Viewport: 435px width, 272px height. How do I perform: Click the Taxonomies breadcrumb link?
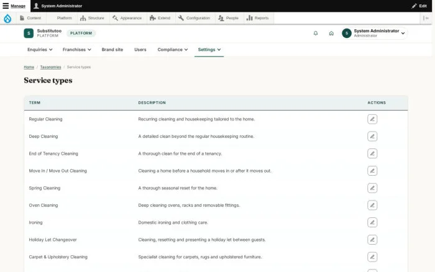tap(50, 67)
